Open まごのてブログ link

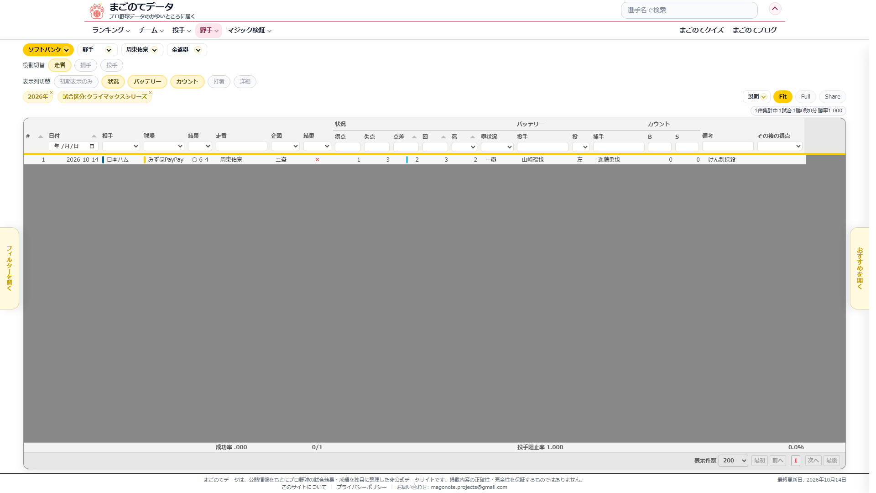coord(755,30)
